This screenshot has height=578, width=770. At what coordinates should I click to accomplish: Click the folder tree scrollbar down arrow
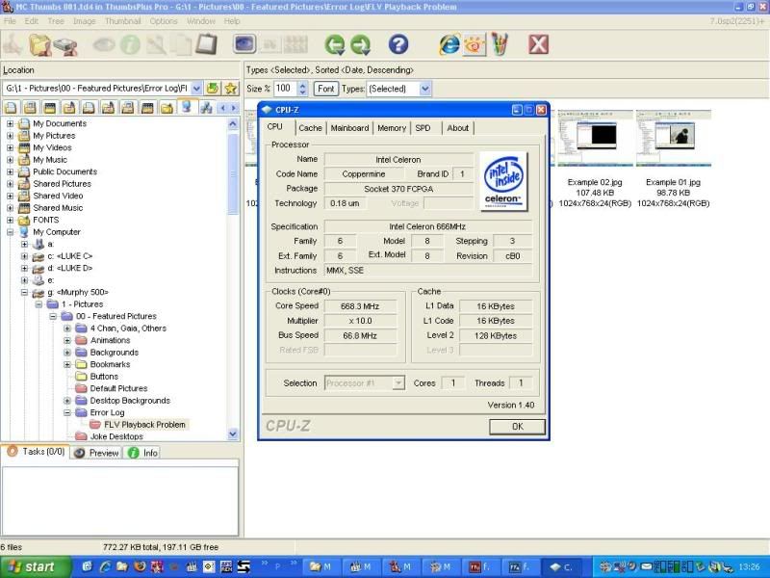(x=233, y=434)
